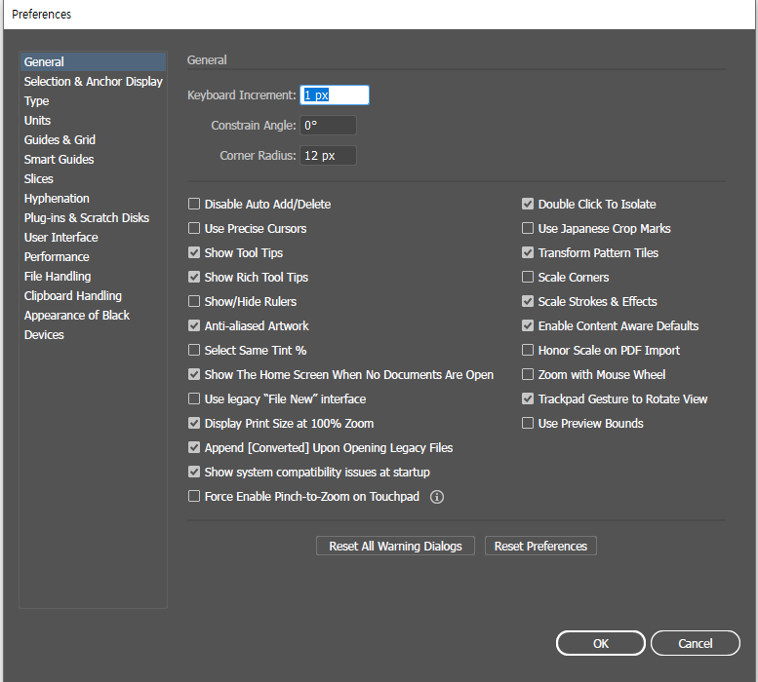
Task: Uncheck Show The Home Screen option
Action: click(194, 374)
